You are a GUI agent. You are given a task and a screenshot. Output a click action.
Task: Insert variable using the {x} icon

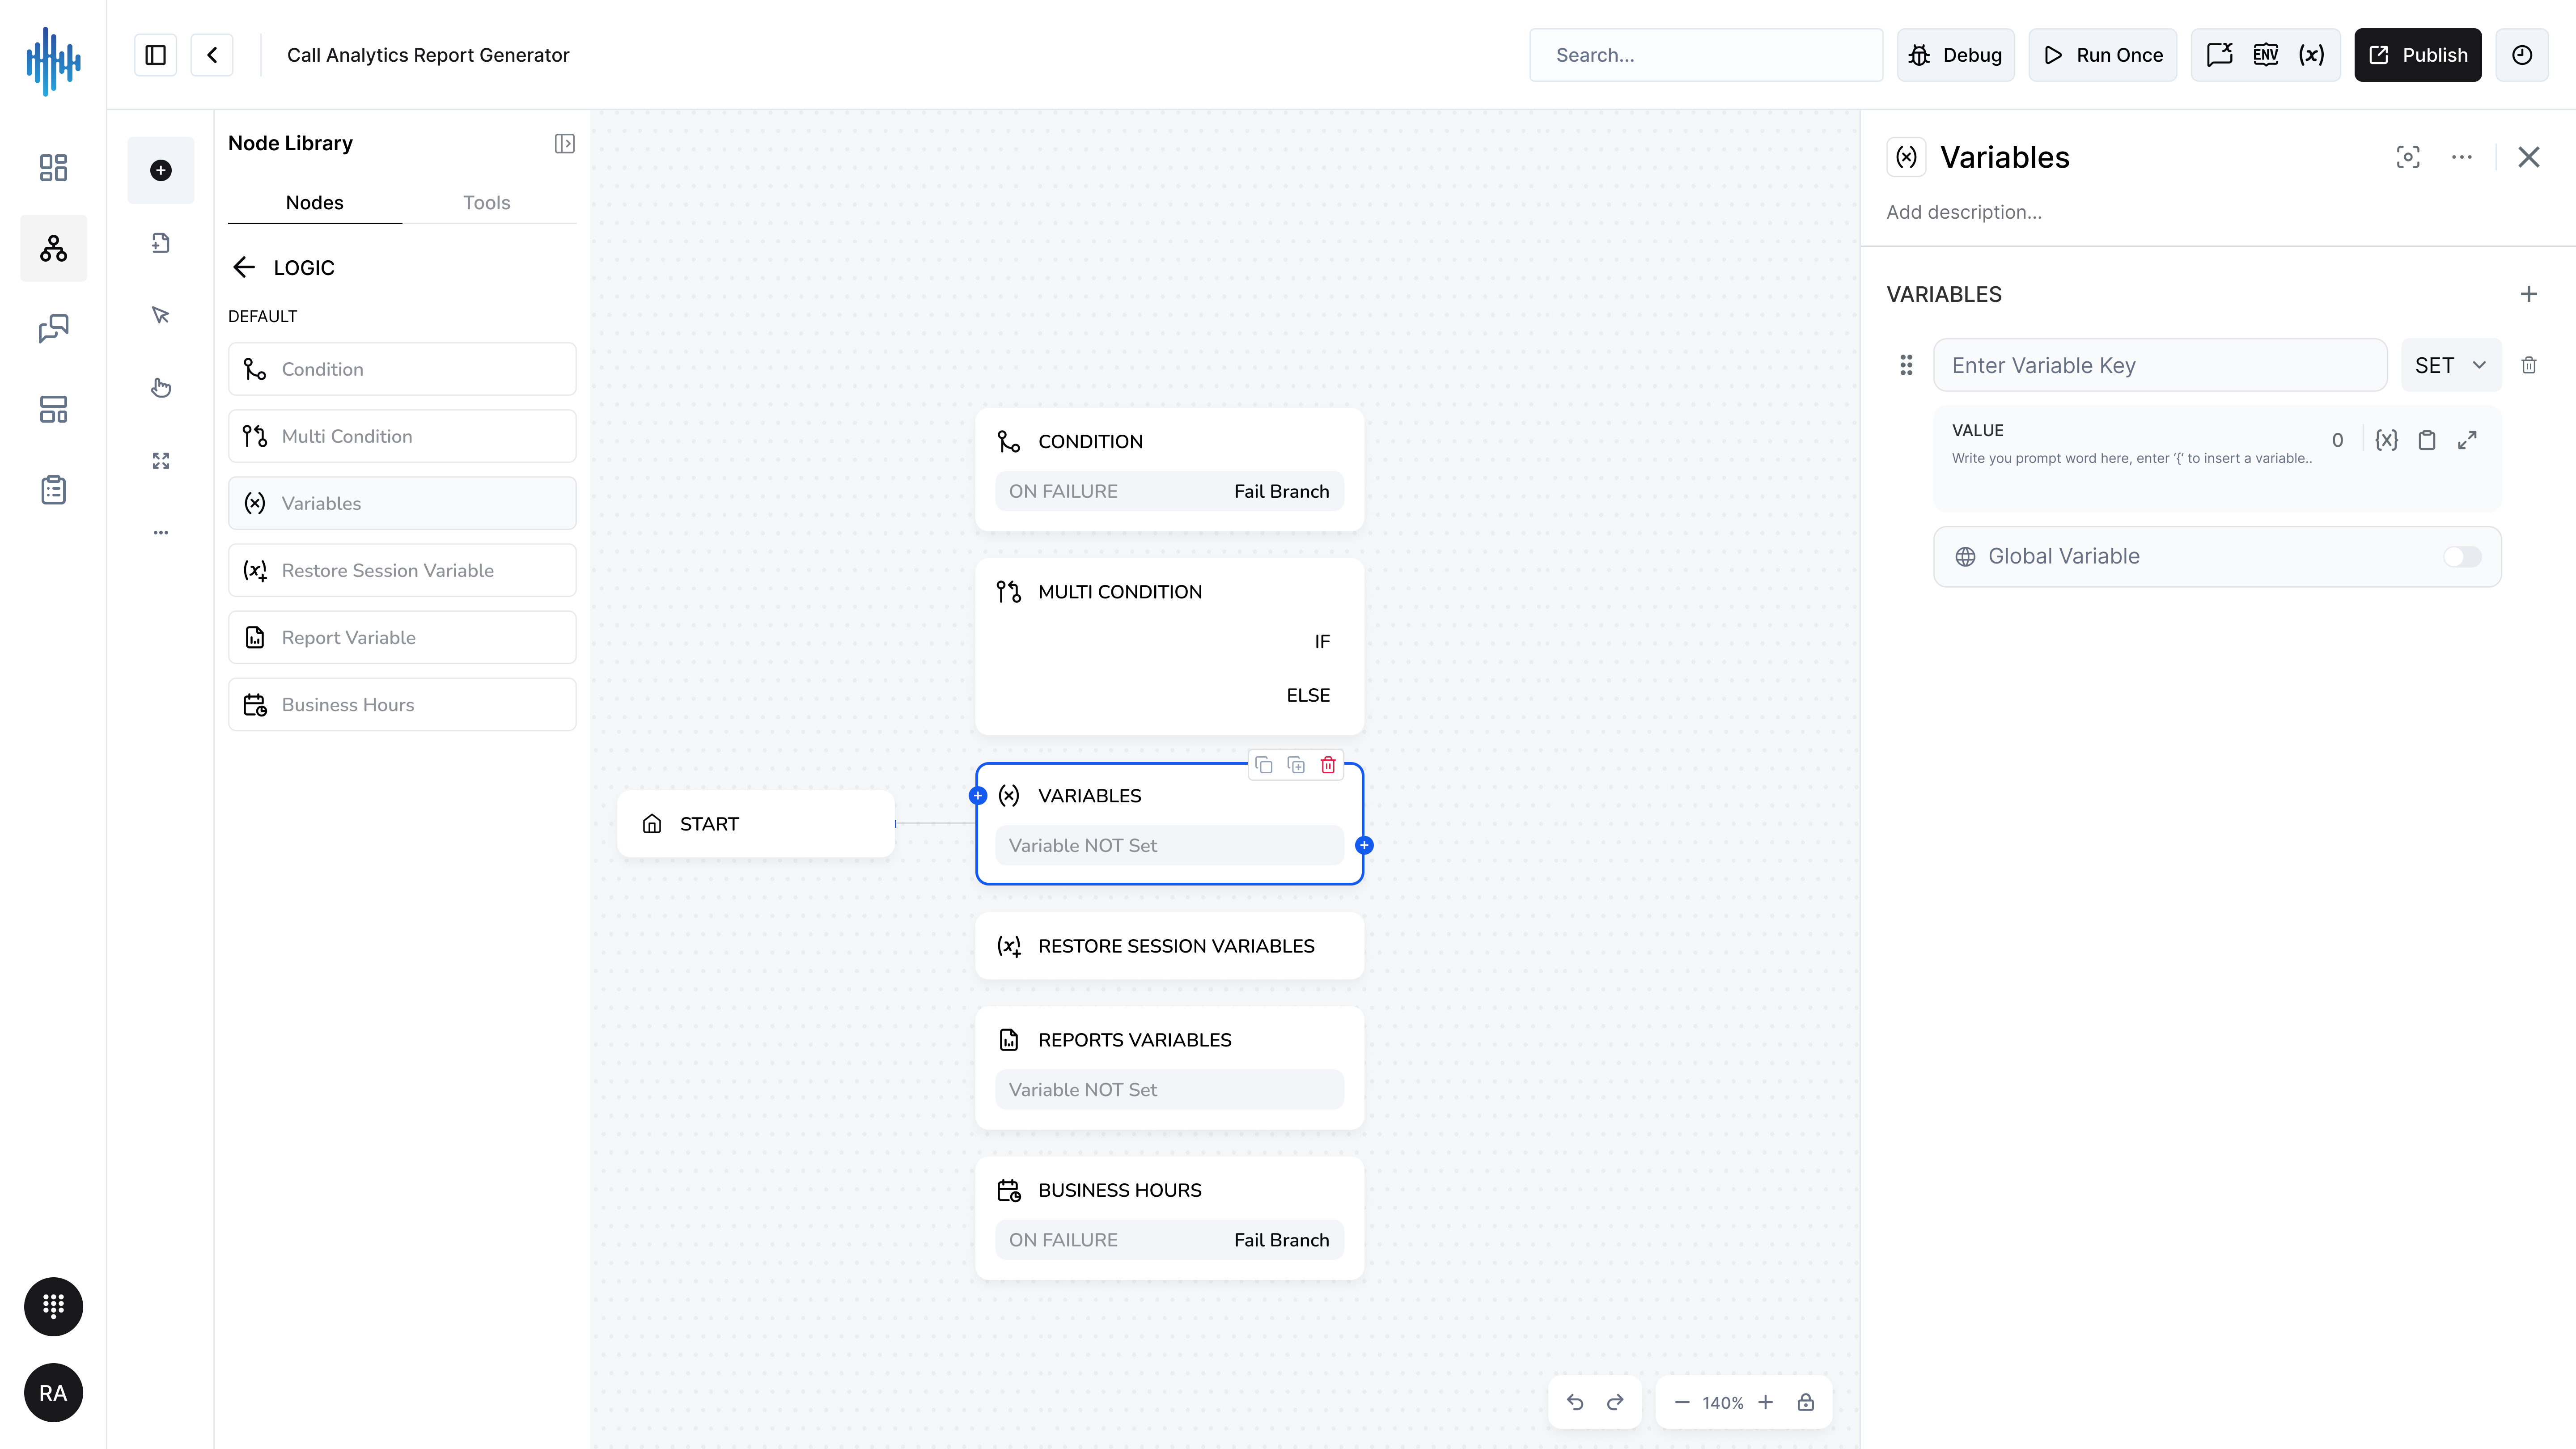pos(2387,440)
